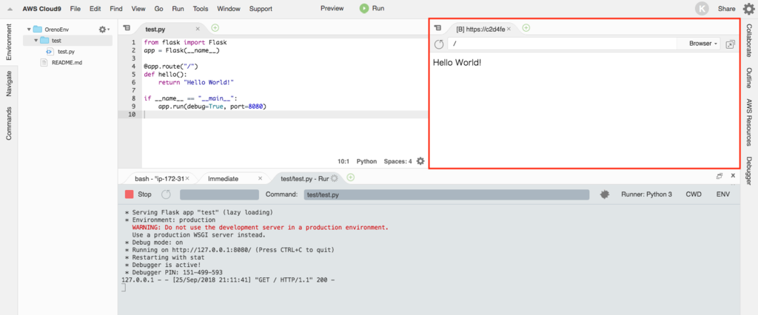
Task: Open preview pane tab list icon
Action: click(437, 28)
